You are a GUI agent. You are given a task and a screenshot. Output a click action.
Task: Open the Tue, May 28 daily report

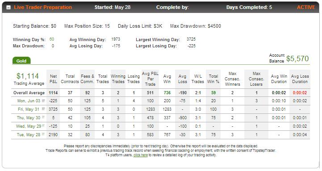point(29,135)
